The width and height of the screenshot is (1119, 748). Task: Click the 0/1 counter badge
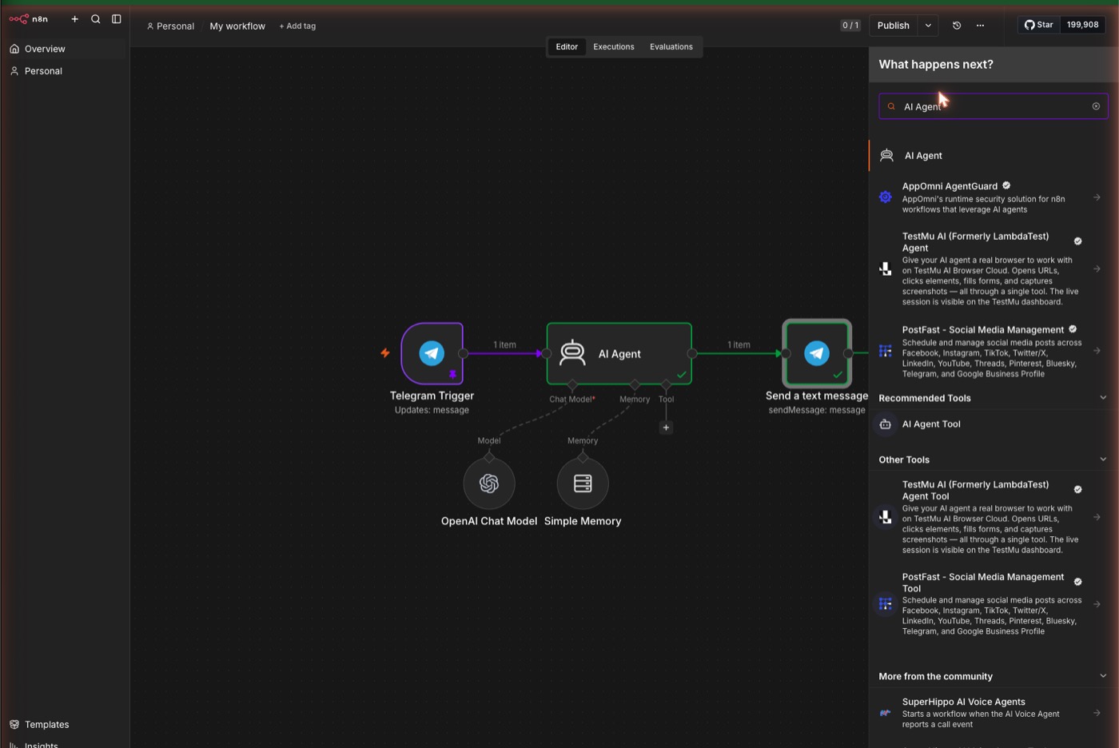coord(850,26)
